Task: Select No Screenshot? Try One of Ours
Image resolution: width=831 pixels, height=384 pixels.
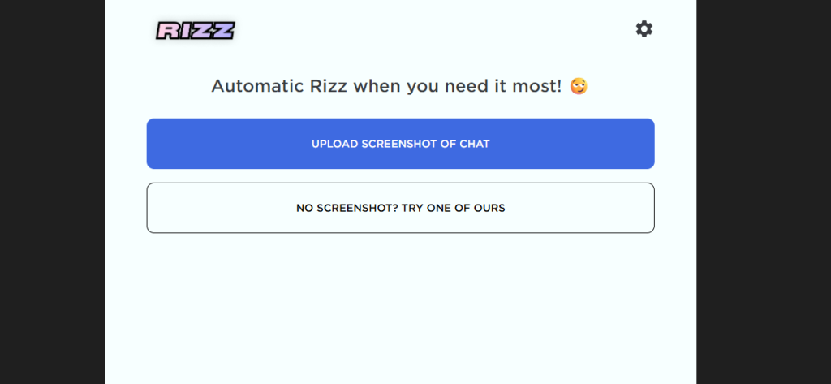Action: [400, 208]
